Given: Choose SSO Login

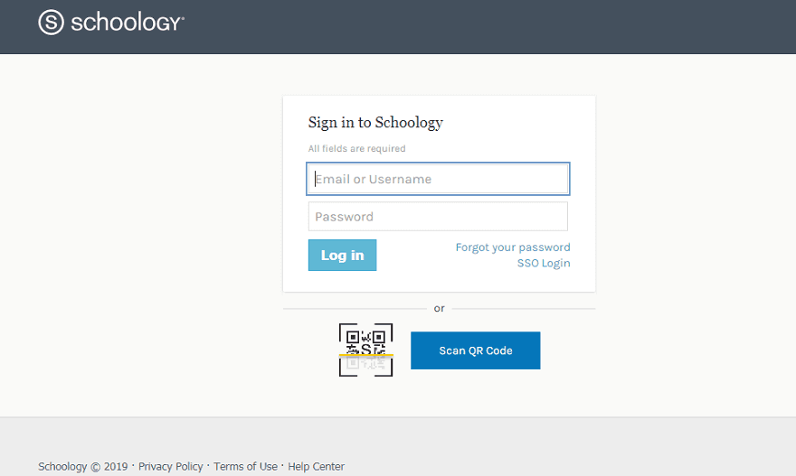Looking at the screenshot, I should click(x=543, y=264).
